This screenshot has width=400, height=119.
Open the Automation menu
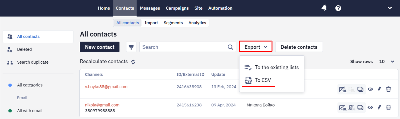click(x=220, y=8)
